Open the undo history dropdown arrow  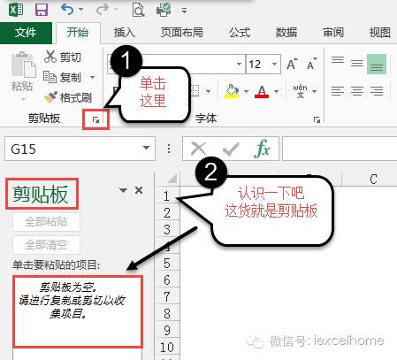pyautogui.click(x=80, y=10)
